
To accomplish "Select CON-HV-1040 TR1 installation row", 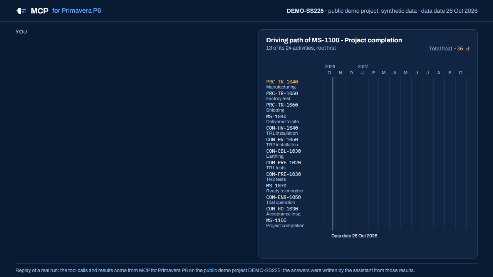I will point(282,130).
